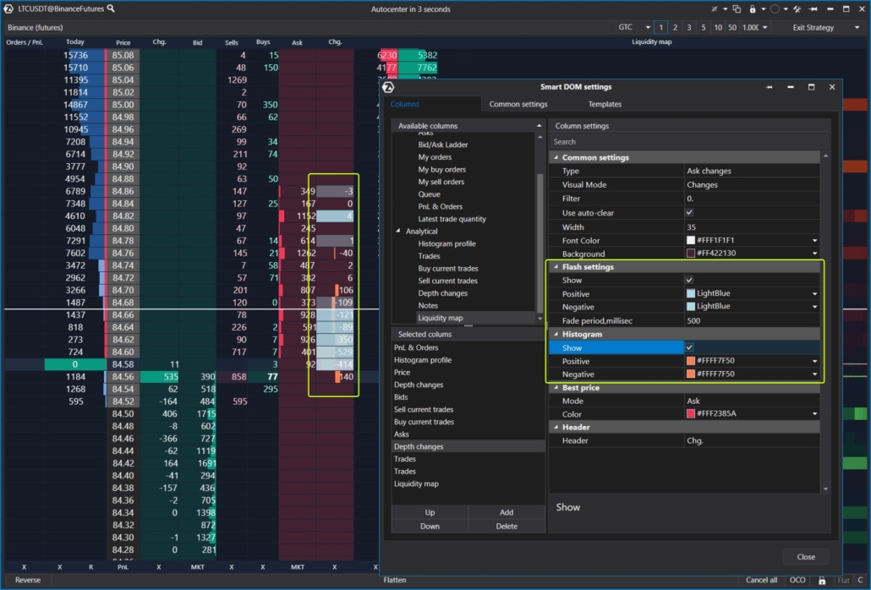Open the tools icon on the title bar

pos(798,8)
